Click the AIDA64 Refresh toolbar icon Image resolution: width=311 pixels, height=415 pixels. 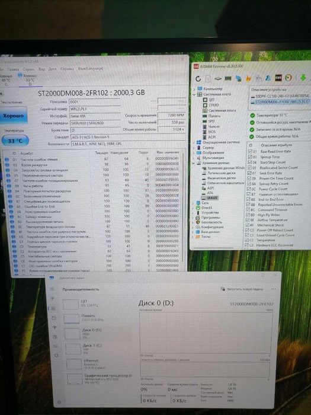tap(198, 78)
